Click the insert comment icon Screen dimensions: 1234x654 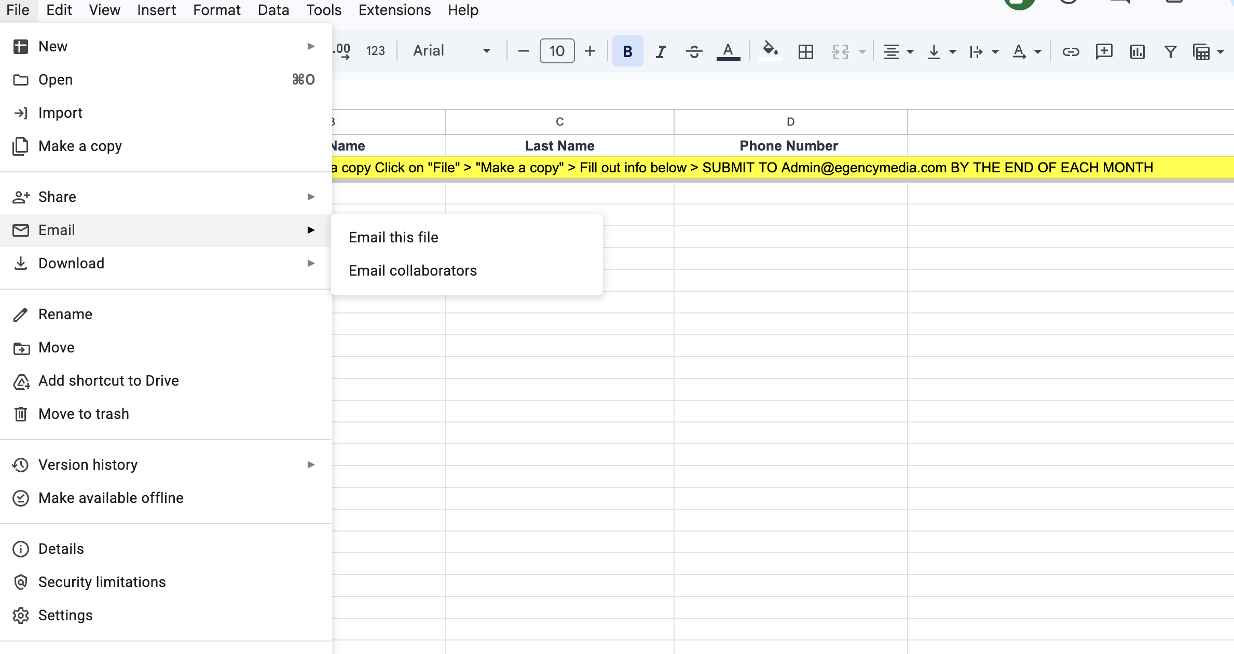[x=1104, y=51]
